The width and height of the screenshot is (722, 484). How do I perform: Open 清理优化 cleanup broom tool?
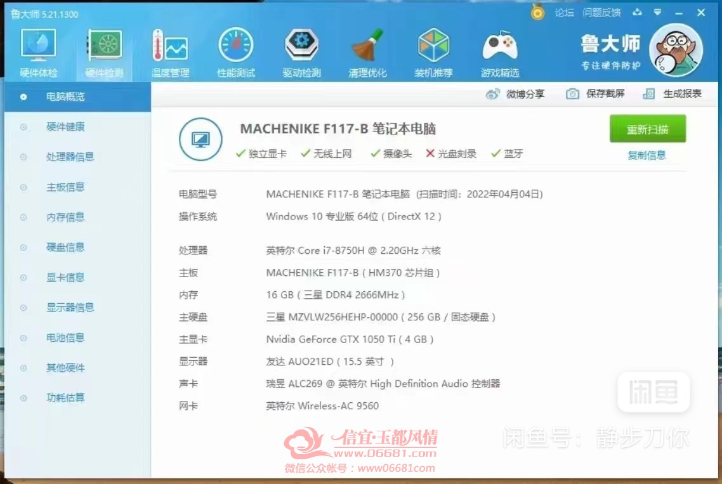click(367, 53)
